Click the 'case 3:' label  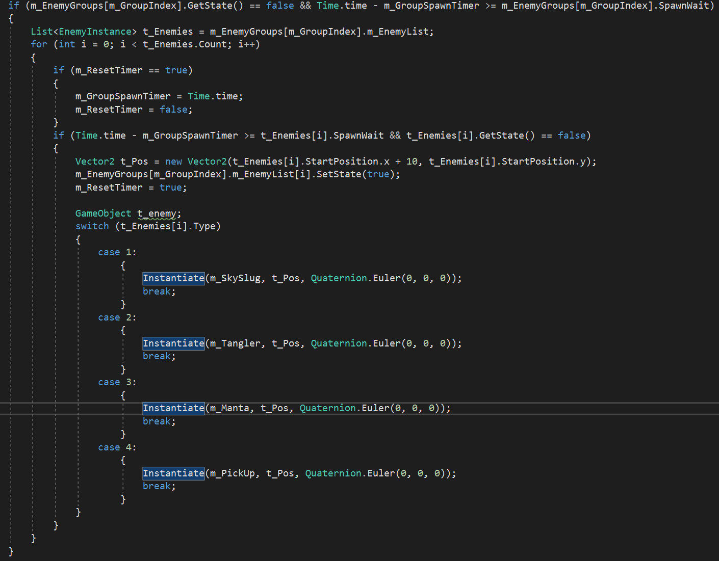click(117, 382)
